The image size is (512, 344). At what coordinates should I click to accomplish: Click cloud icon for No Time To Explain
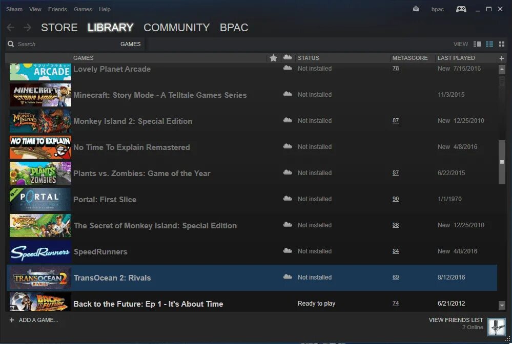click(x=288, y=146)
